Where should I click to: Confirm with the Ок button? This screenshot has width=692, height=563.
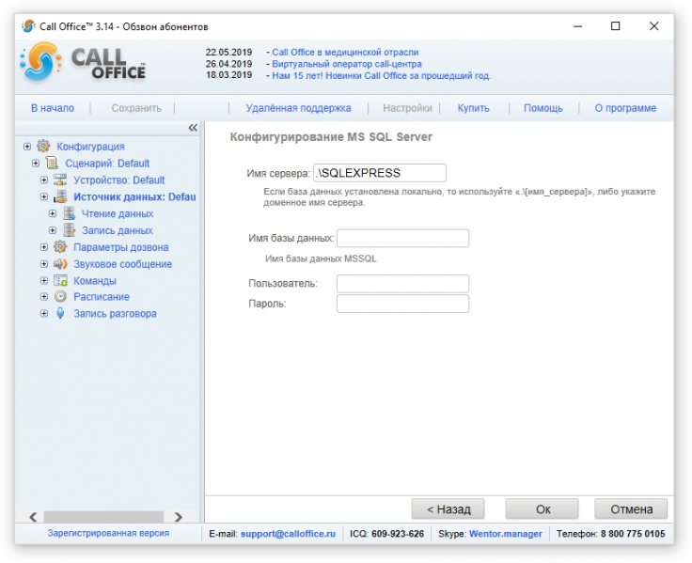pos(543,509)
